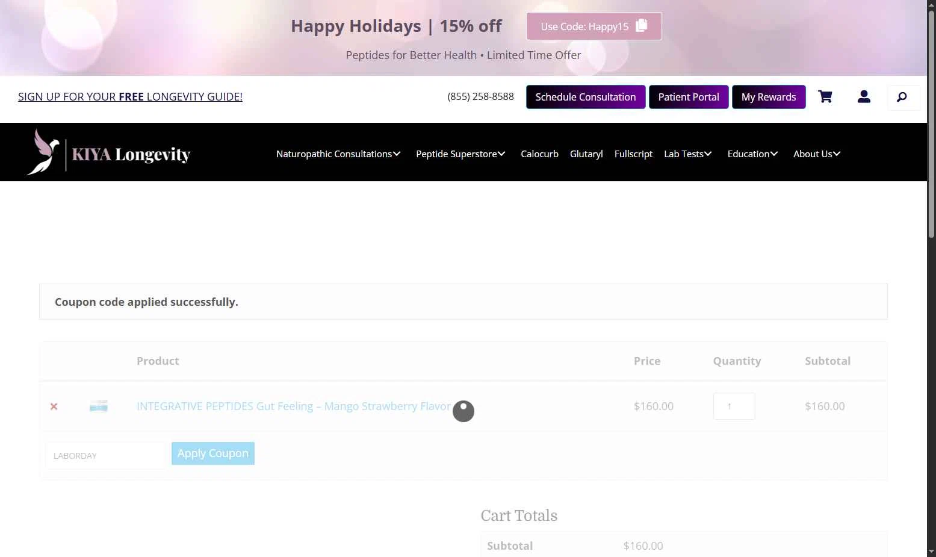Call phone number (855) 258-8588
936x557 pixels.
pyautogui.click(x=480, y=97)
